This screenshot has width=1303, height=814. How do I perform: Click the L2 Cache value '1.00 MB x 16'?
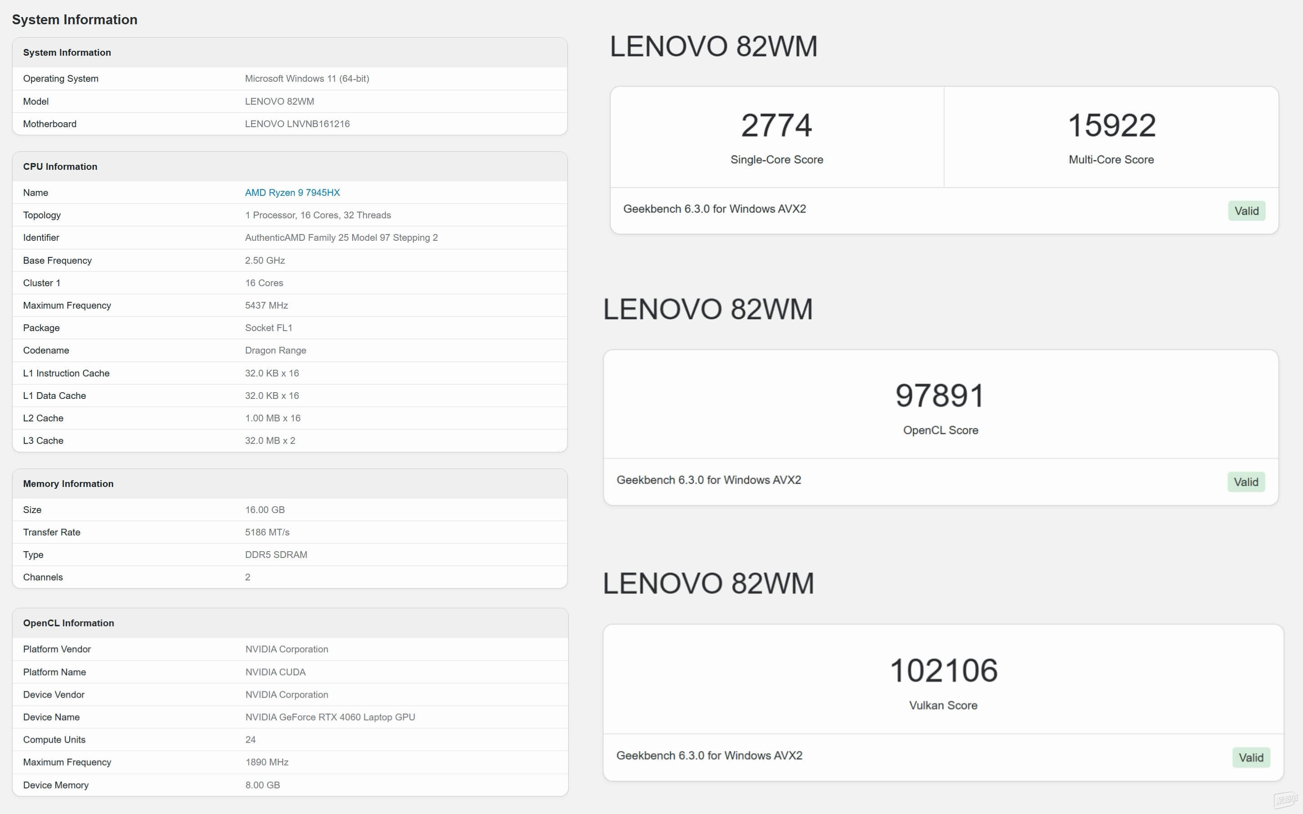click(272, 418)
